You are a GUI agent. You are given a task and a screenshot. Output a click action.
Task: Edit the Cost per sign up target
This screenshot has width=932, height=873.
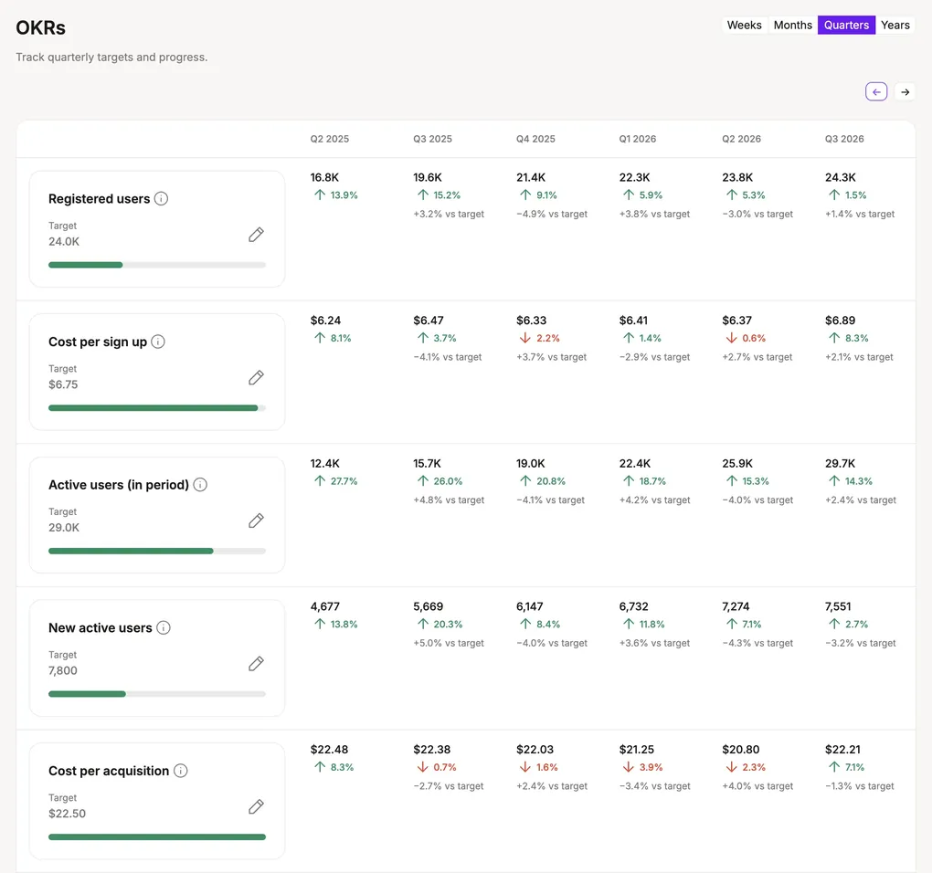(x=256, y=378)
